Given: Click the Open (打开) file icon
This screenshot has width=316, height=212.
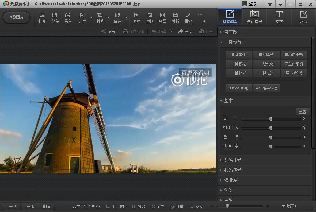Looking at the screenshot, I should coord(42,17).
